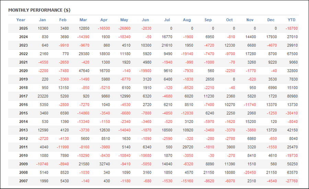Click 2022 YTD value 67500
The image size is (309, 189).
292,54
